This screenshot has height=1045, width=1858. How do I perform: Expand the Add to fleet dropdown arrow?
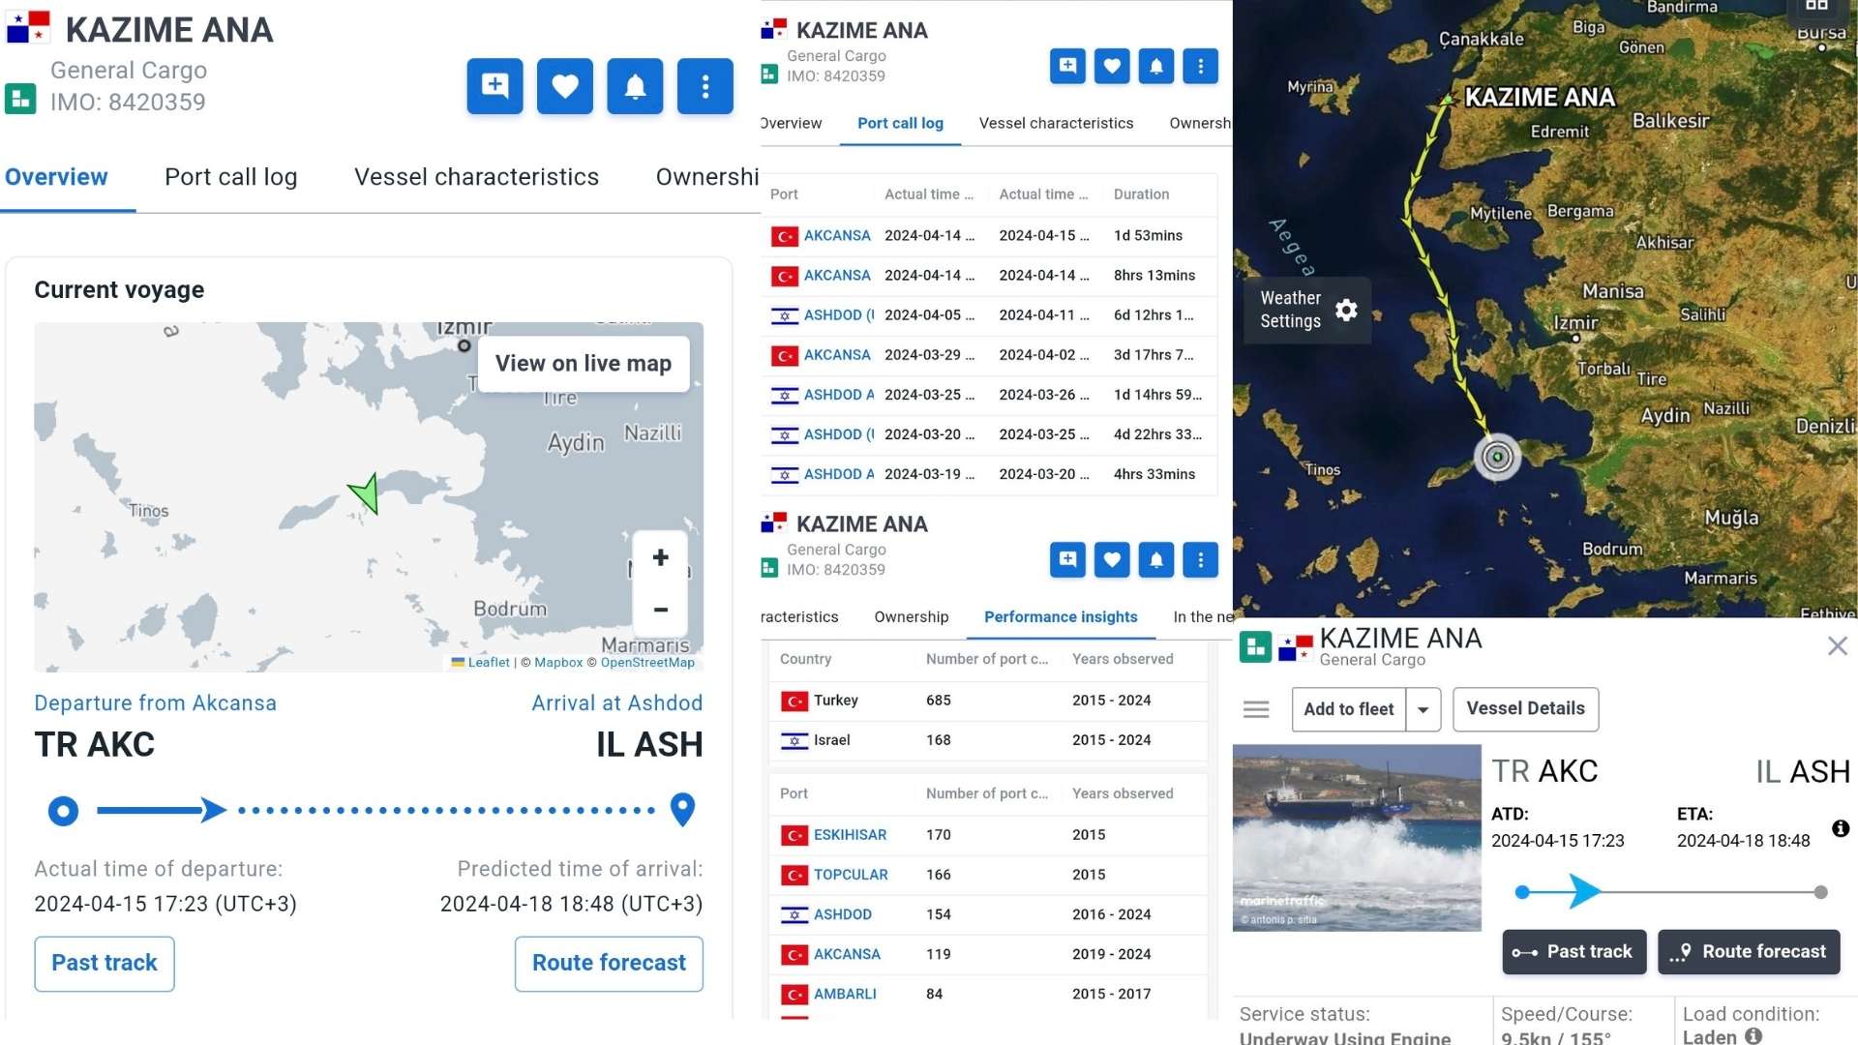[x=1423, y=709]
